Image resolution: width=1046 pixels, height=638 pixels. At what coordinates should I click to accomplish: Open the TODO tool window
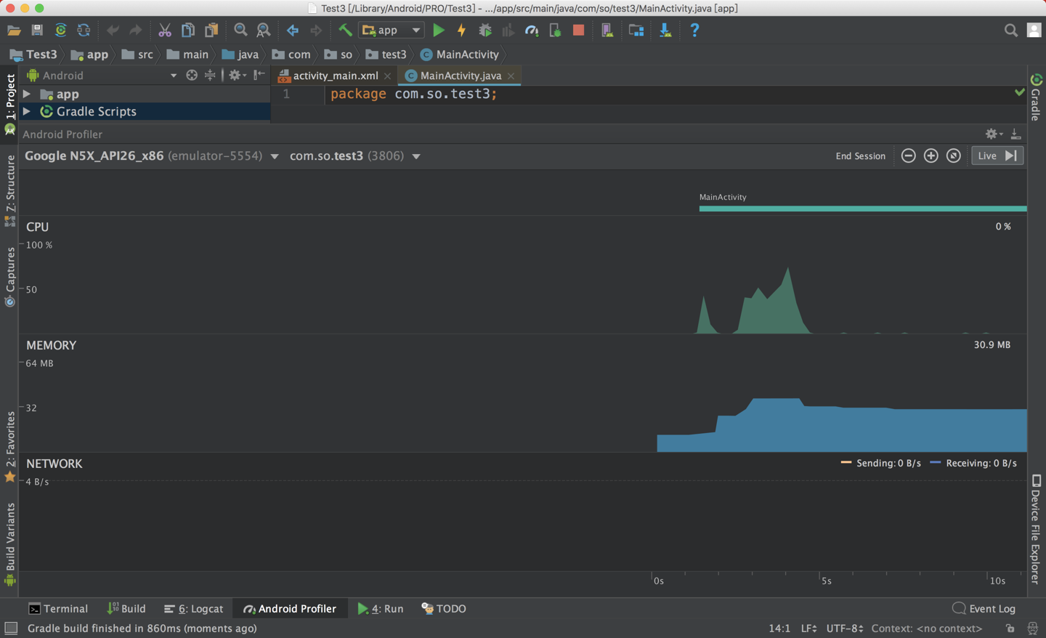click(x=444, y=609)
